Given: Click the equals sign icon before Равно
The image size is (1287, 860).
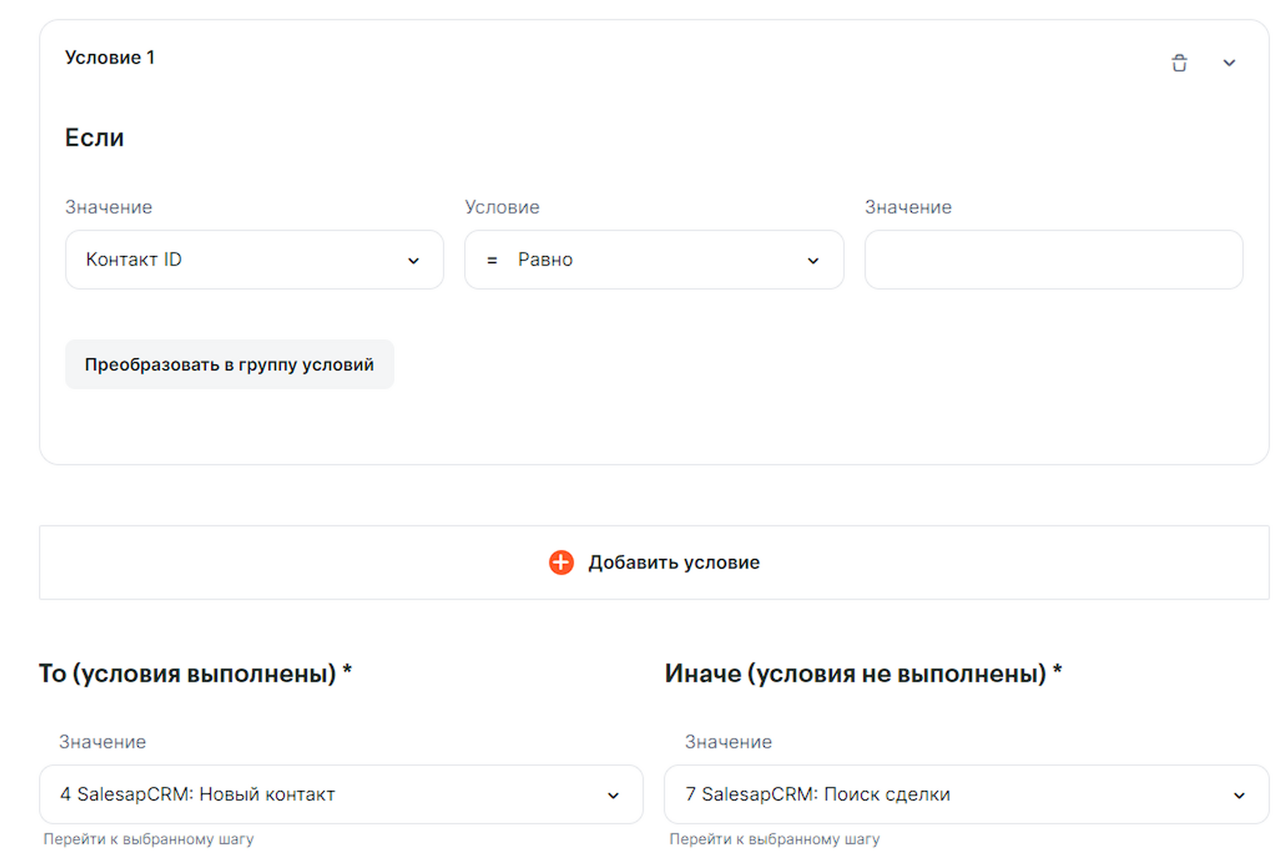Looking at the screenshot, I should click(x=492, y=260).
